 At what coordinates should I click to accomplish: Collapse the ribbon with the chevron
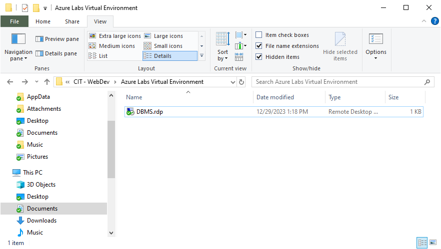(424, 21)
